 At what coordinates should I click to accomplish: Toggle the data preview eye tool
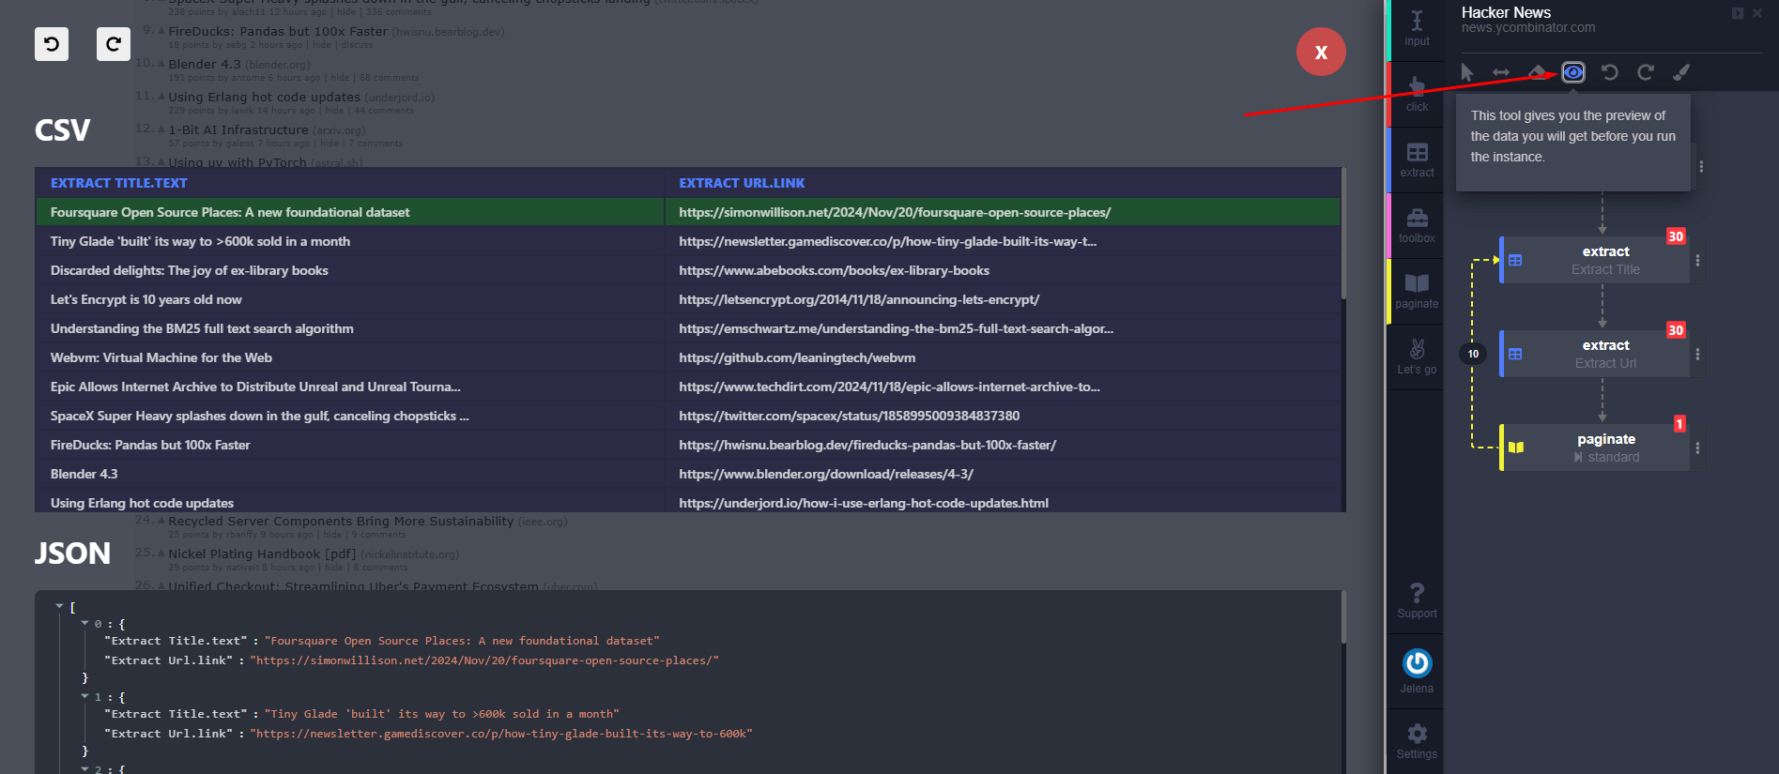pos(1573,72)
